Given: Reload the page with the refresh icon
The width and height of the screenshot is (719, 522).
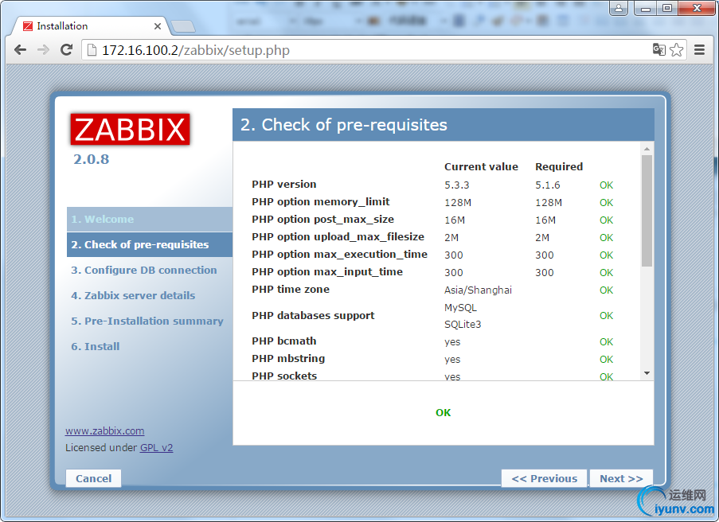Looking at the screenshot, I should (x=67, y=49).
